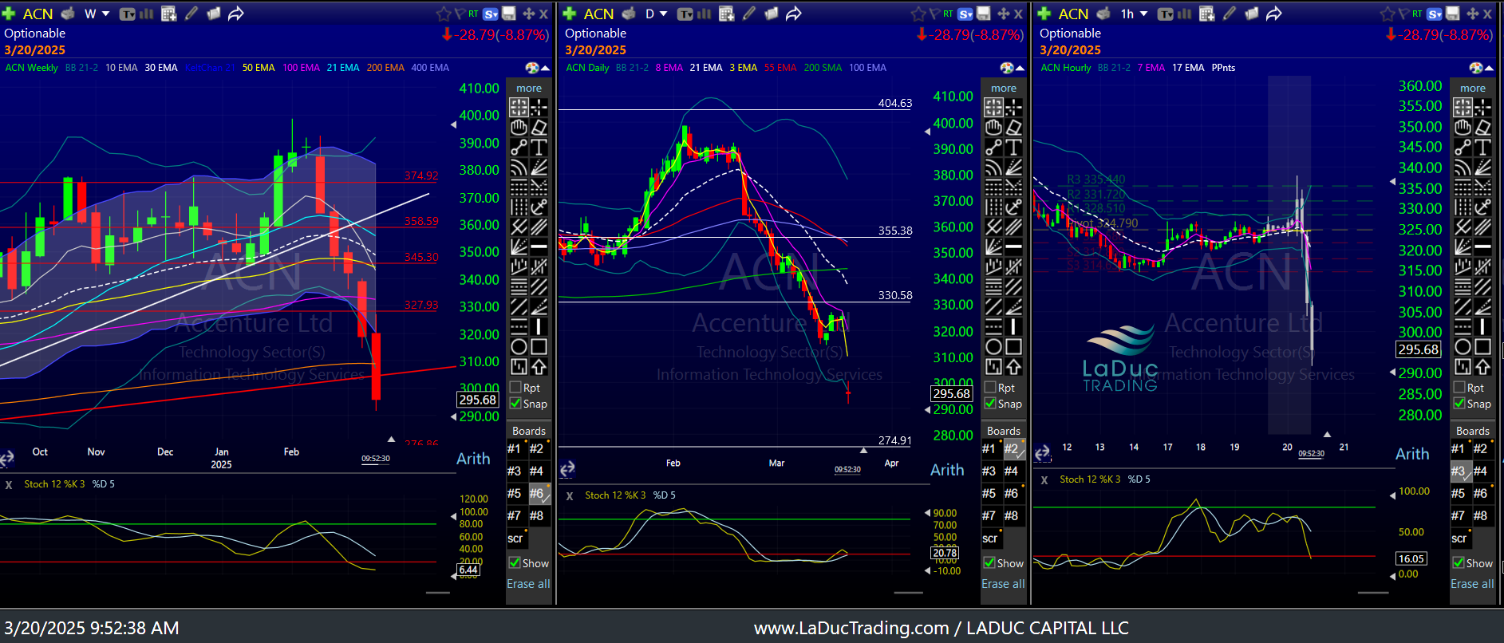Select the up arrow tool in weekly toolbar

click(539, 366)
